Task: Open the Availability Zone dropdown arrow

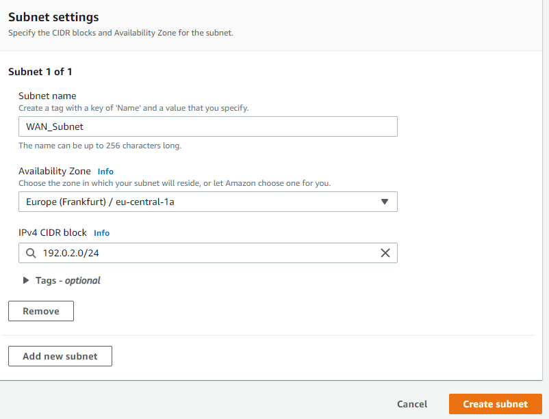Action: pos(384,202)
